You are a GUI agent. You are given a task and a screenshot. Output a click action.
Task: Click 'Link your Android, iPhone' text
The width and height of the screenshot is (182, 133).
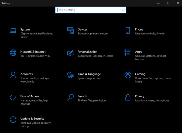[x=150, y=34]
